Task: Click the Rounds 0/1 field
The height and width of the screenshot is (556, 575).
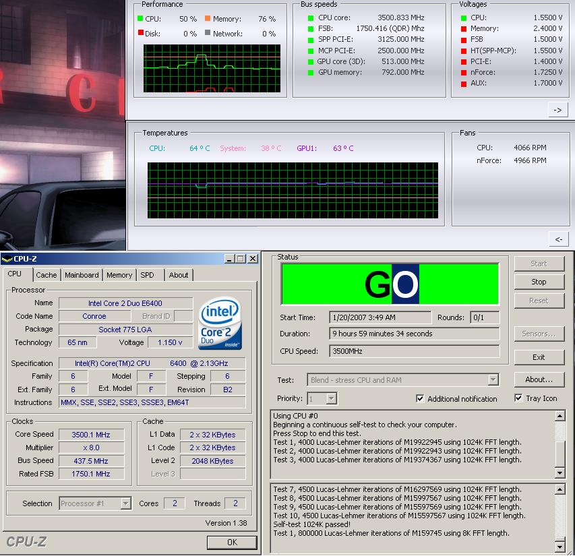Action: coord(485,317)
